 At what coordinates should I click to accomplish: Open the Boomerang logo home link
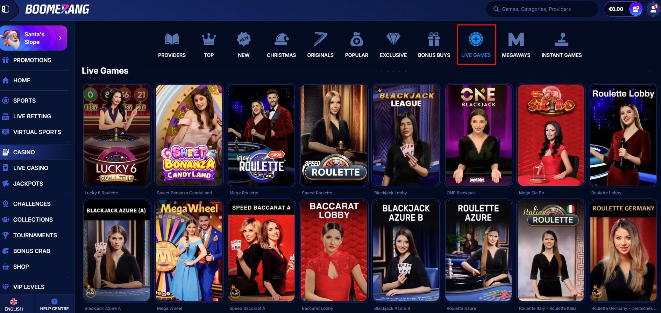57,9
